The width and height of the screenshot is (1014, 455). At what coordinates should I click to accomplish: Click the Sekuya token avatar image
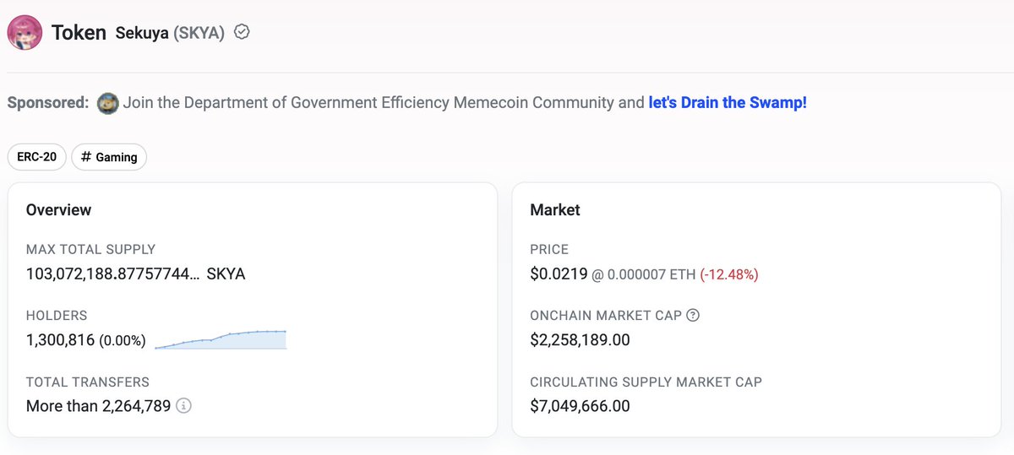click(25, 33)
